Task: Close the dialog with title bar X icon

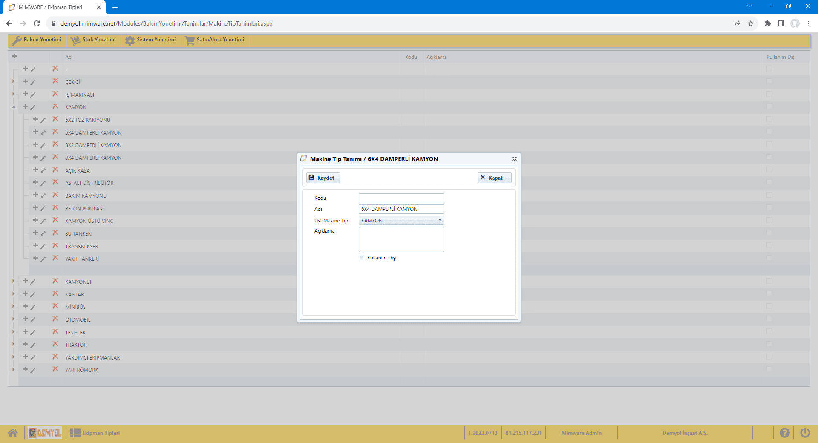Action: 514,159
